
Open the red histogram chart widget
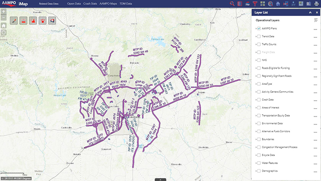pos(33,21)
